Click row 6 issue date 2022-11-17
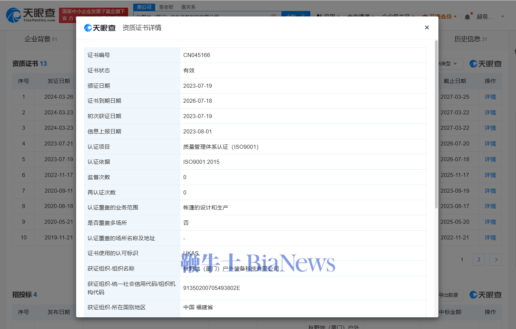 coord(59,175)
